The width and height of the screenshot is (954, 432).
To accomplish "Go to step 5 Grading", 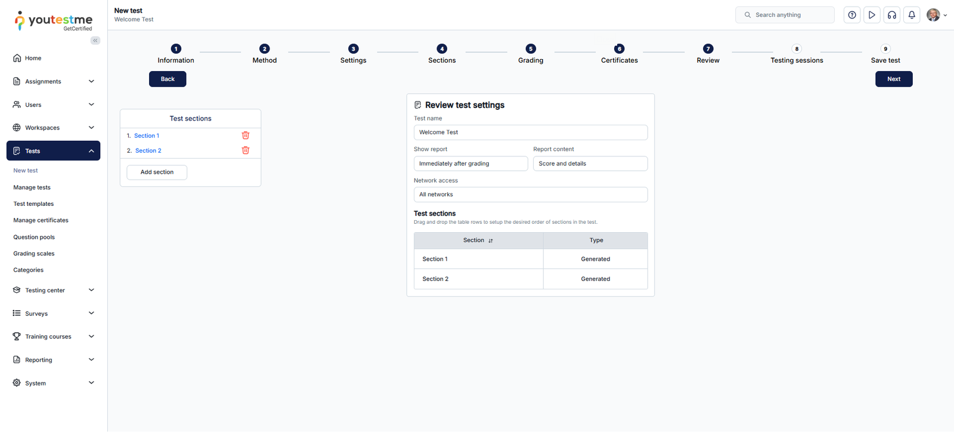I will [531, 54].
